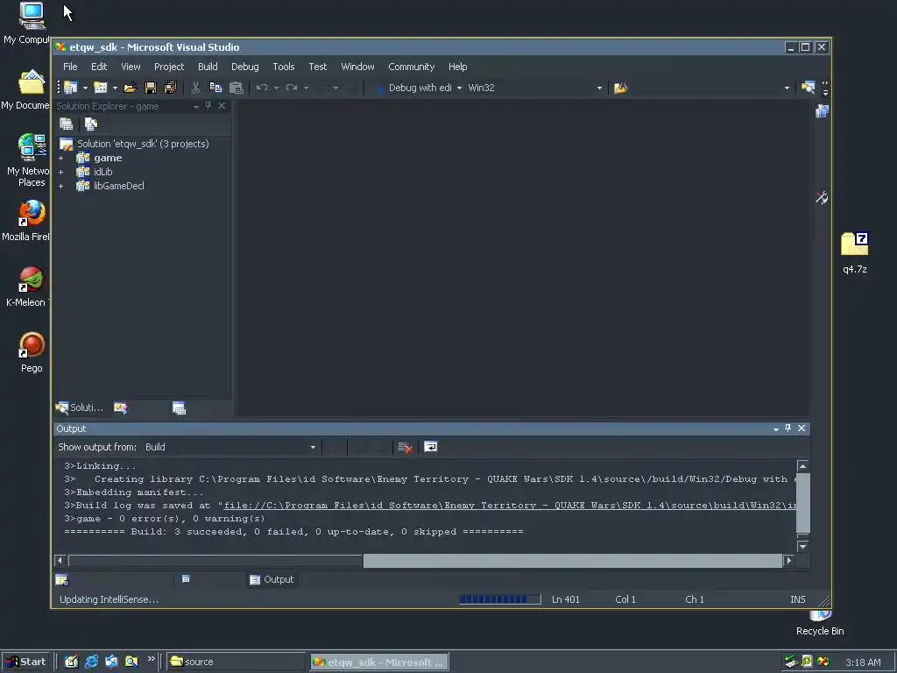Viewport: 897px width, 673px height.
Task: Switch to source folder taskbar button
Action: pyautogui.click(x=237, y=662)
